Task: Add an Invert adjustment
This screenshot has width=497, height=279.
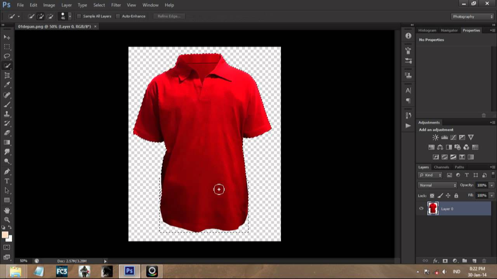Action: 436,157
